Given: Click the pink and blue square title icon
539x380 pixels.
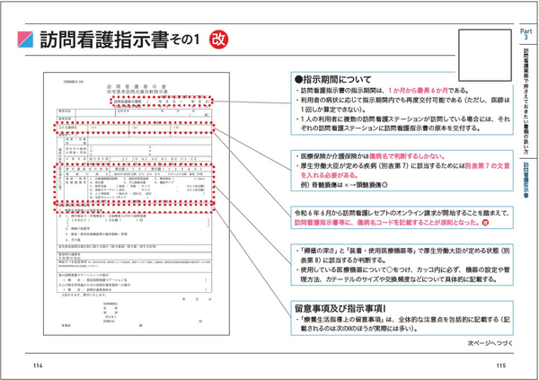Looking at the screenshot, I should [x=25, y=40].
